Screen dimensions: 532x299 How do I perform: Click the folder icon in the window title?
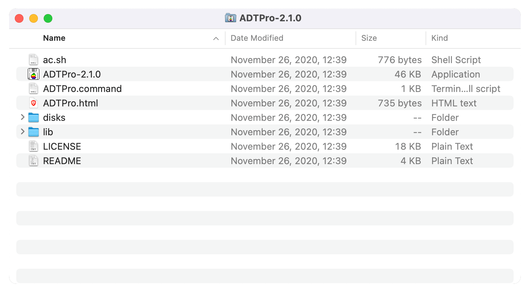coord(230,18)
